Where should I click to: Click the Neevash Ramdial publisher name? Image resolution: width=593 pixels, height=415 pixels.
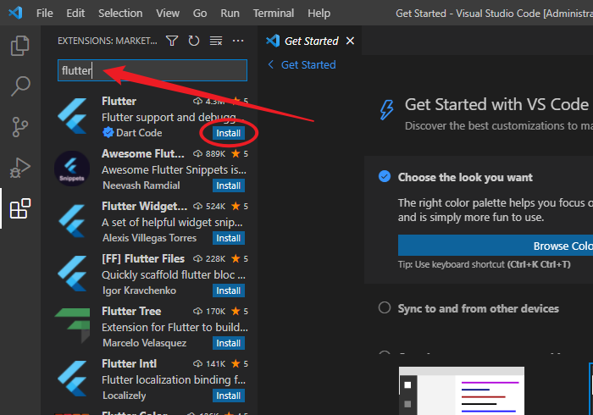pyautogui.click(x=141, y=185)
